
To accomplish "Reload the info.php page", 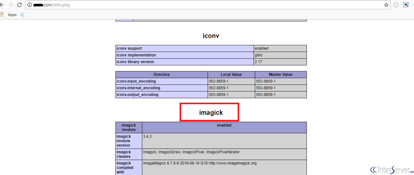I will (19, 5).
